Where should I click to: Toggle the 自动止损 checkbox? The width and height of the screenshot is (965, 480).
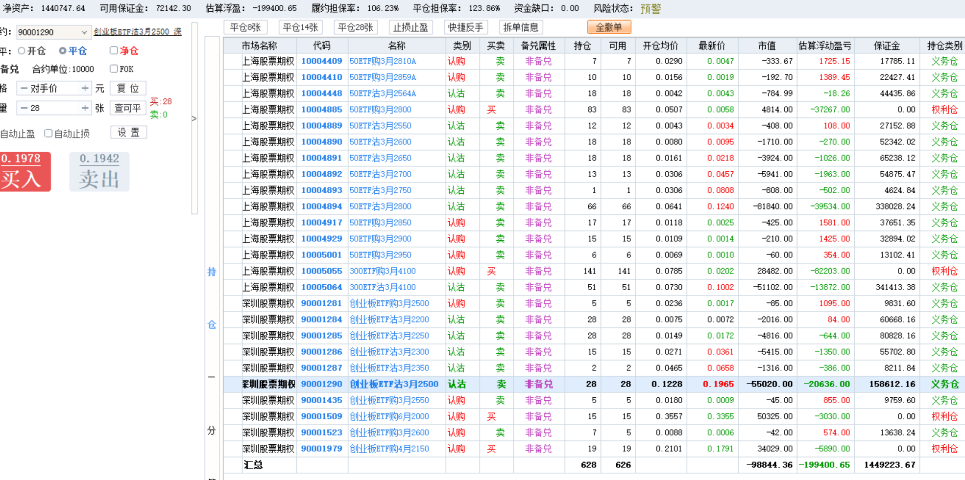point(48,134)
